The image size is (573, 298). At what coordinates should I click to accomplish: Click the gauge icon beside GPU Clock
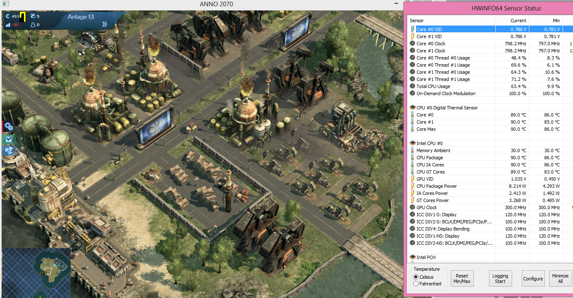(x=412, y=207)
